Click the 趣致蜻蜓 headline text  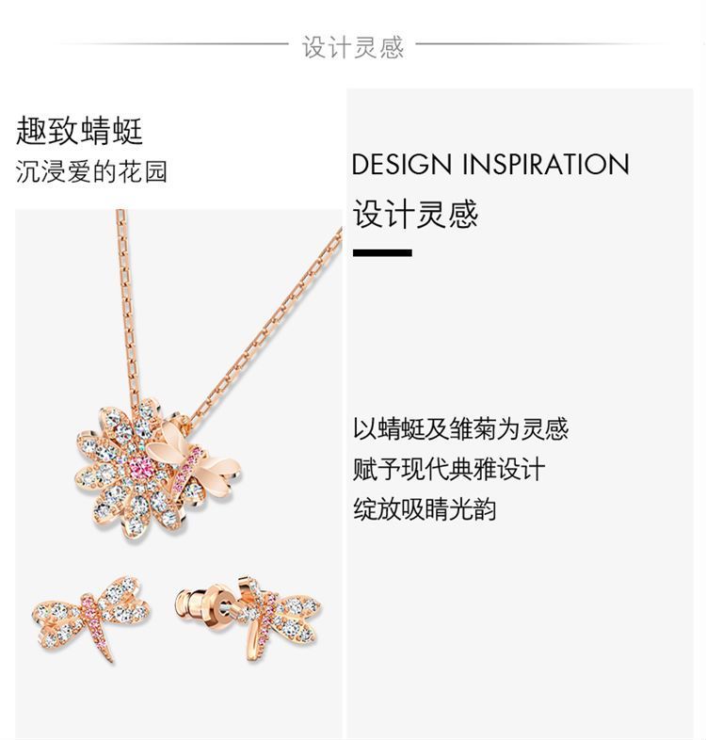click(x=79, y=131)
